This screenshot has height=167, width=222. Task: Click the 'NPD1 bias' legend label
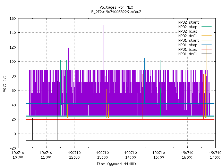(188, 49)
